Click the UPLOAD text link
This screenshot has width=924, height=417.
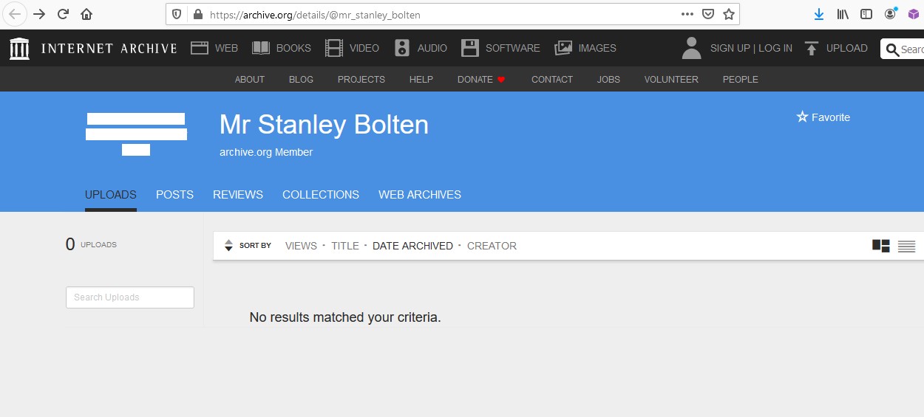click(847, 48)
